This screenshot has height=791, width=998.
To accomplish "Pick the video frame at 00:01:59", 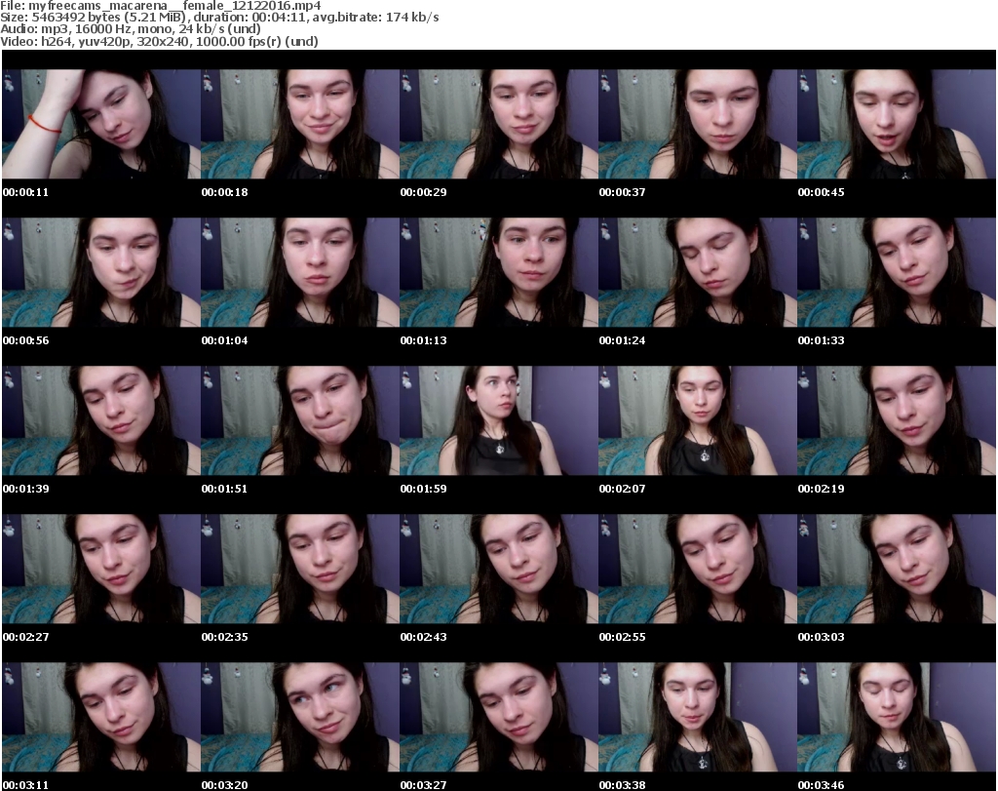I will (x=498, y=421).
